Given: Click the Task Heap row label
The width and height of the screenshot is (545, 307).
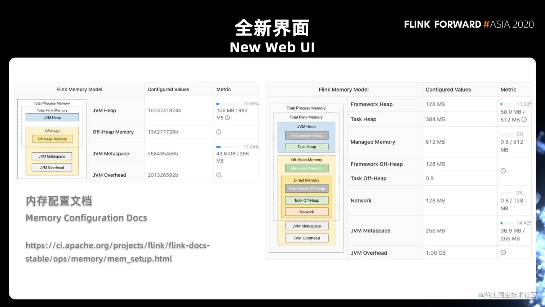Looking at the screenshot, I should (363, 119).
